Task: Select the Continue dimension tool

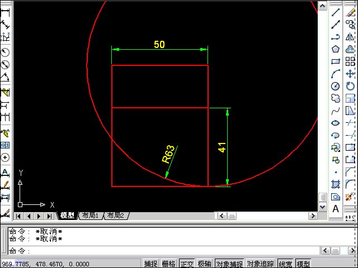Action: click(x=5, y=117)
